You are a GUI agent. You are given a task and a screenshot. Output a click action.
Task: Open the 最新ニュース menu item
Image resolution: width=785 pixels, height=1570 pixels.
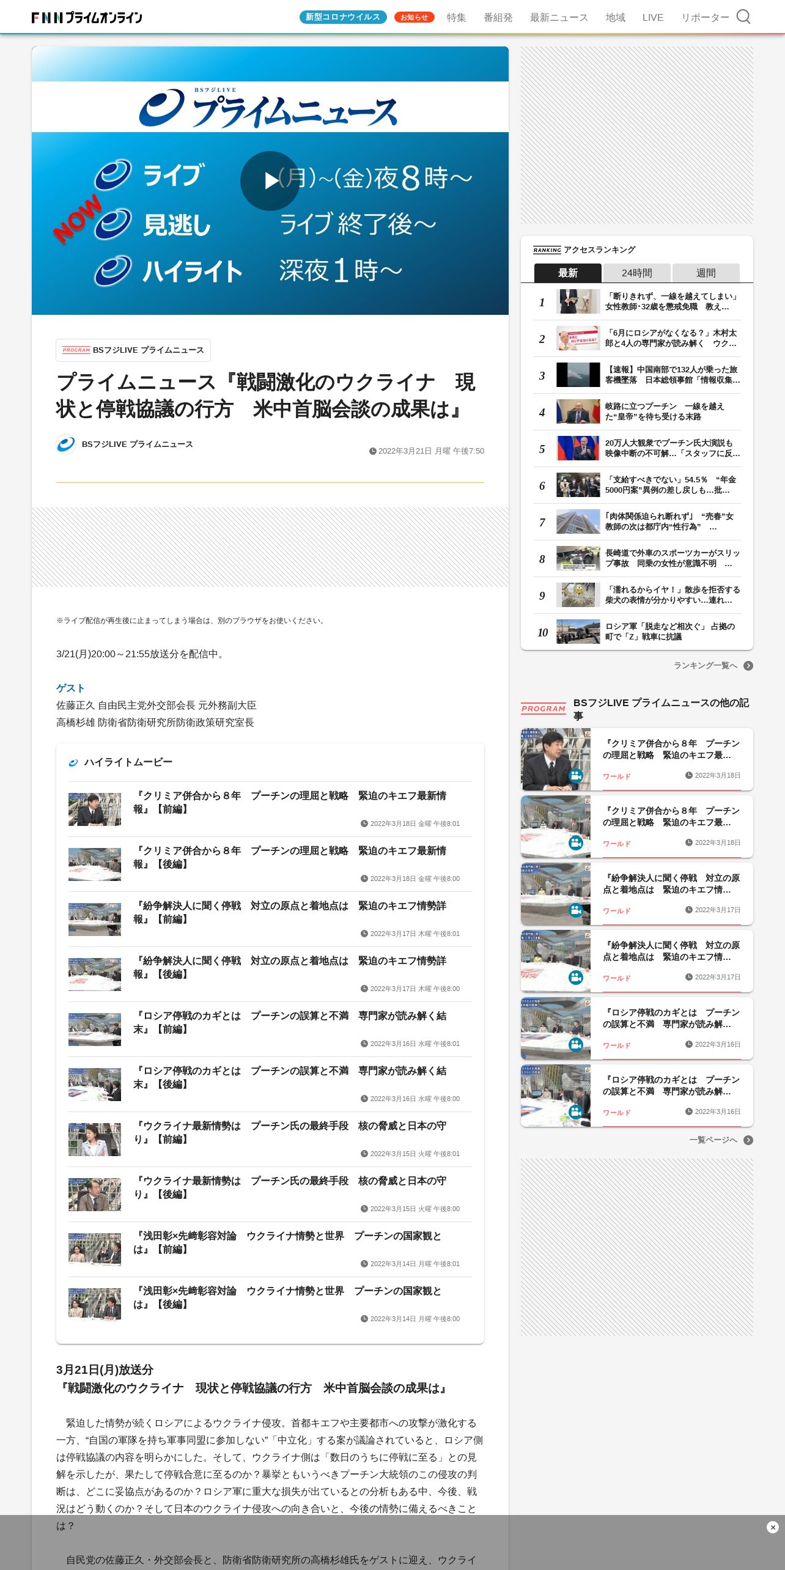[559, 17]
